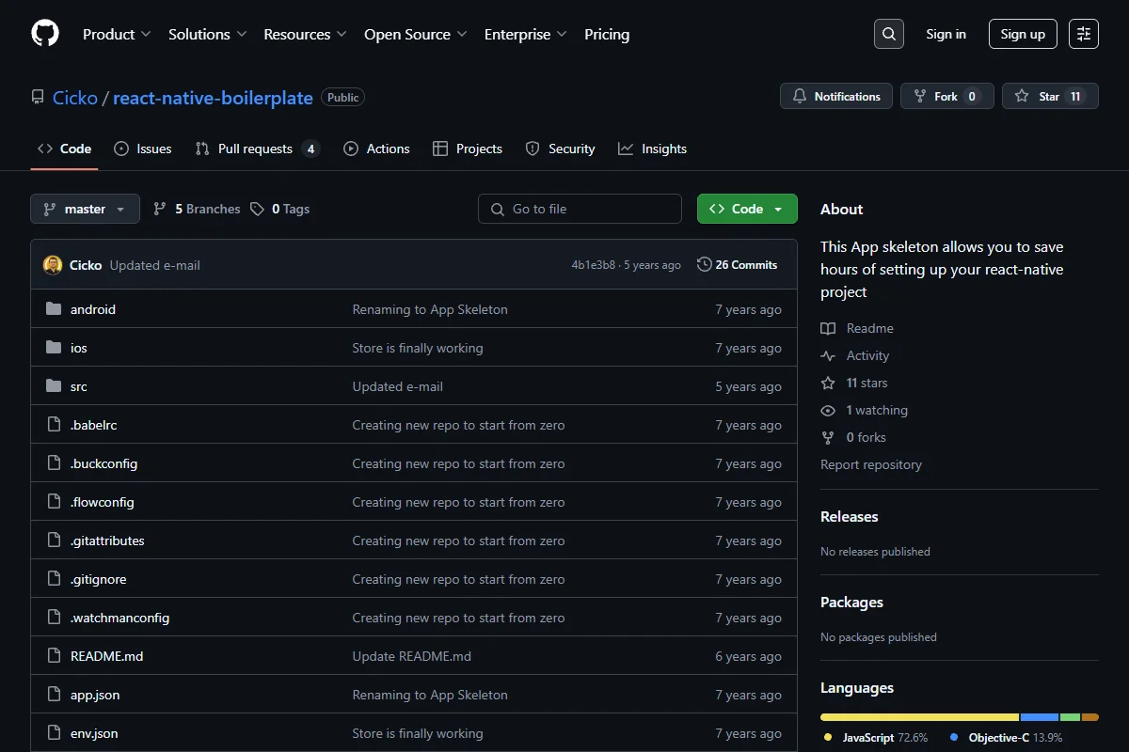Image resolution: width=1129 pixels, height=752 pixels.
Task: Fork the repository
Action: coord(946,96)
